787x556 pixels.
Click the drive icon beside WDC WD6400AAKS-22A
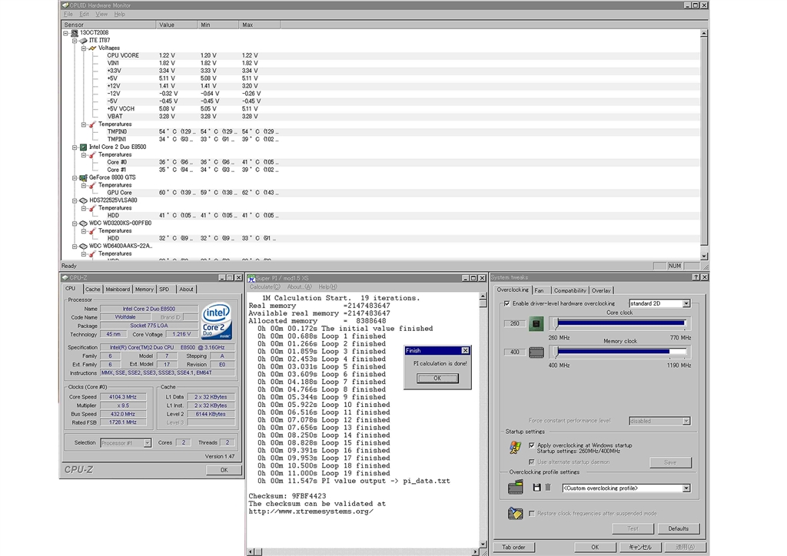coord(83,247)
